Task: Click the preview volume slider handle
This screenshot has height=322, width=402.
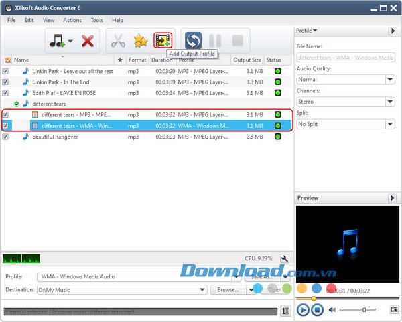Action: tap(364, 310)
